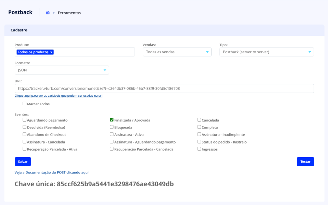This screenshot has height=205, width=328.
Task: Click inside the Produto field
Action: [x=94, y=52]
